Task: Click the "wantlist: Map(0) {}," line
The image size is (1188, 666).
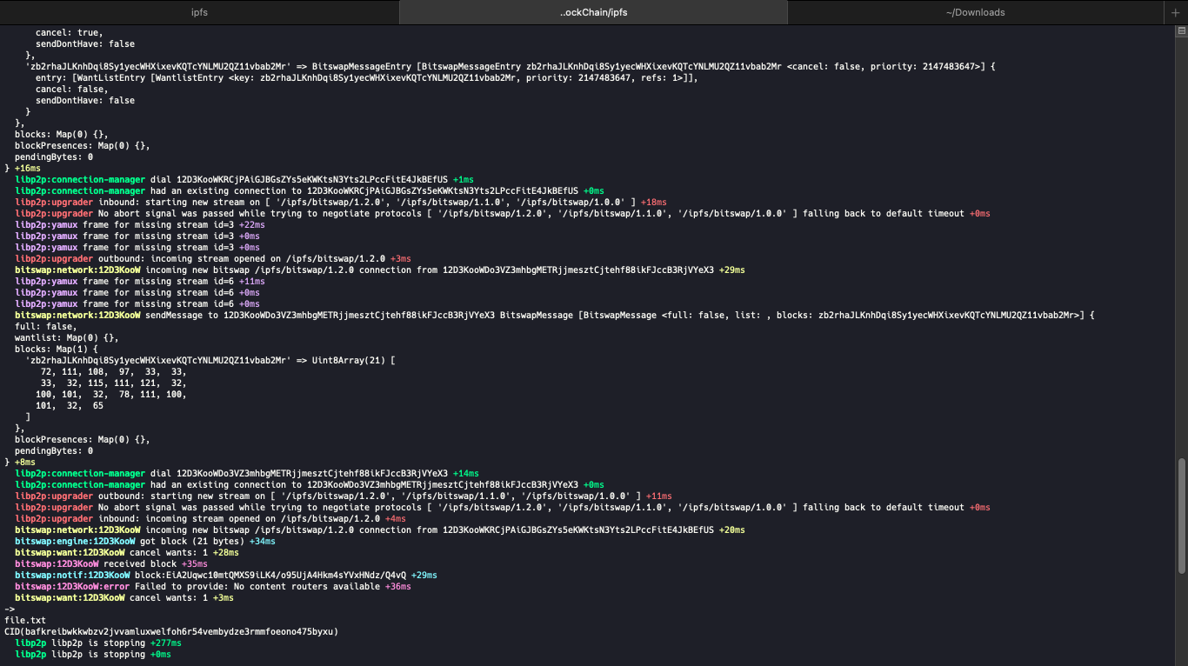Action: tap(66, 337)
